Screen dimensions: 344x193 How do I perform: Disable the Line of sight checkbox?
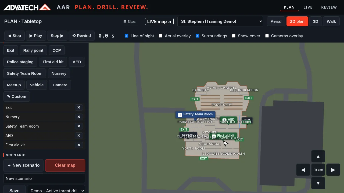pos(127,36)
